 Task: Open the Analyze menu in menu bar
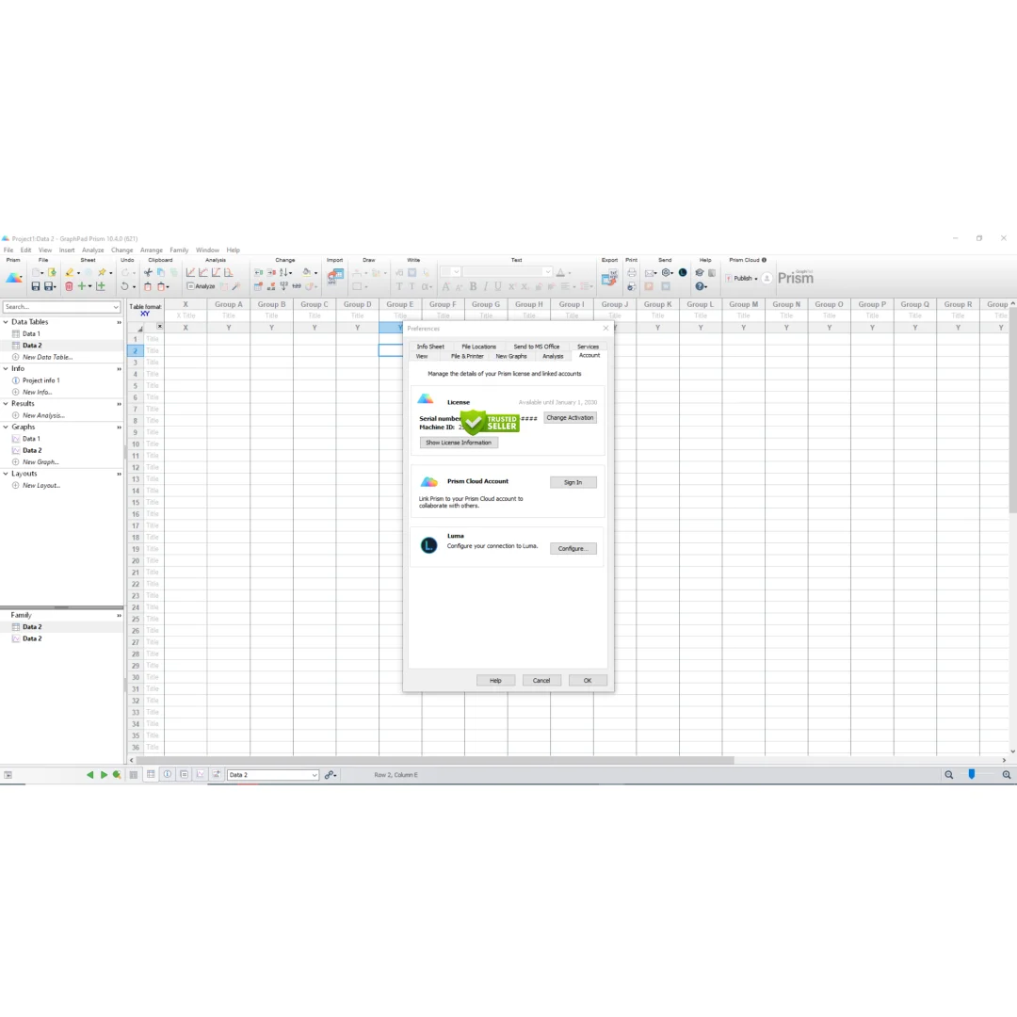point(92,250)
